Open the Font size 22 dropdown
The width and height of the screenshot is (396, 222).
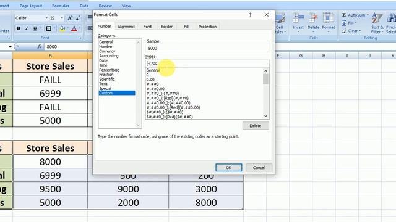tap(62, 18)
